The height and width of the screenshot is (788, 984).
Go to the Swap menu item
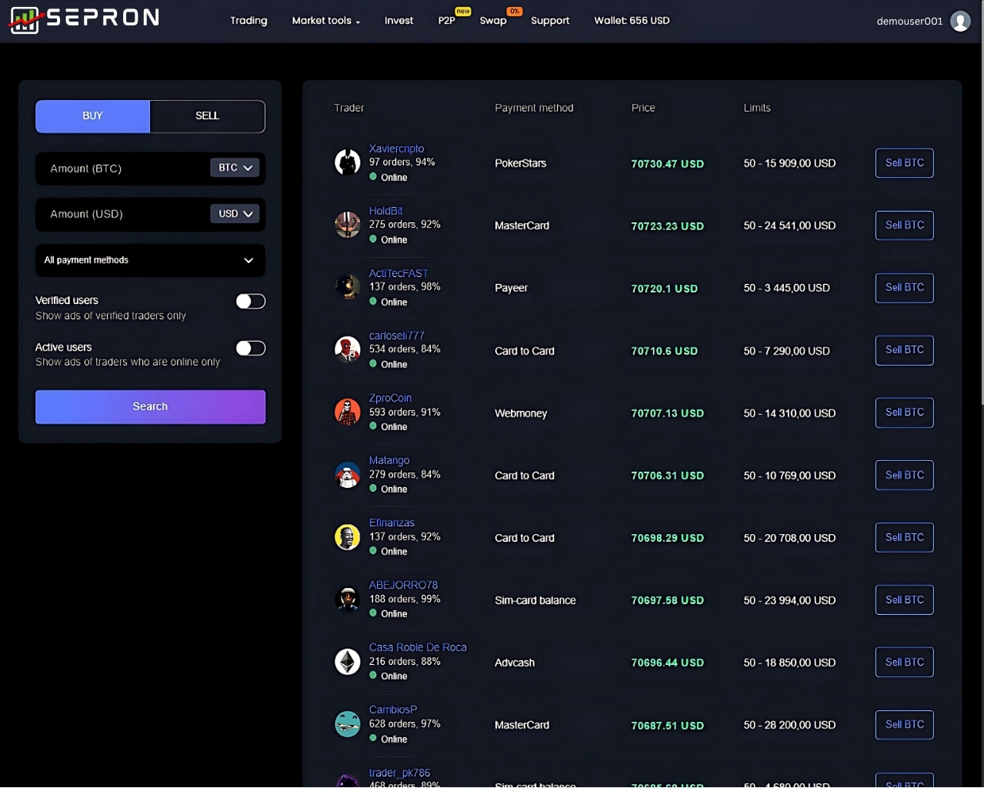[493, 21]
